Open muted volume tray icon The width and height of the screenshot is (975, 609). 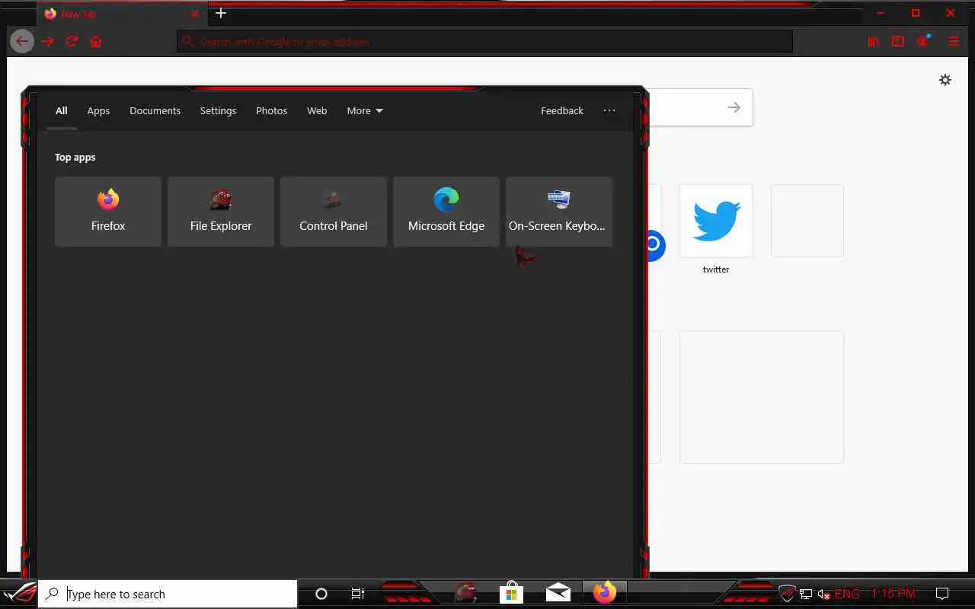tap(823, 594)
